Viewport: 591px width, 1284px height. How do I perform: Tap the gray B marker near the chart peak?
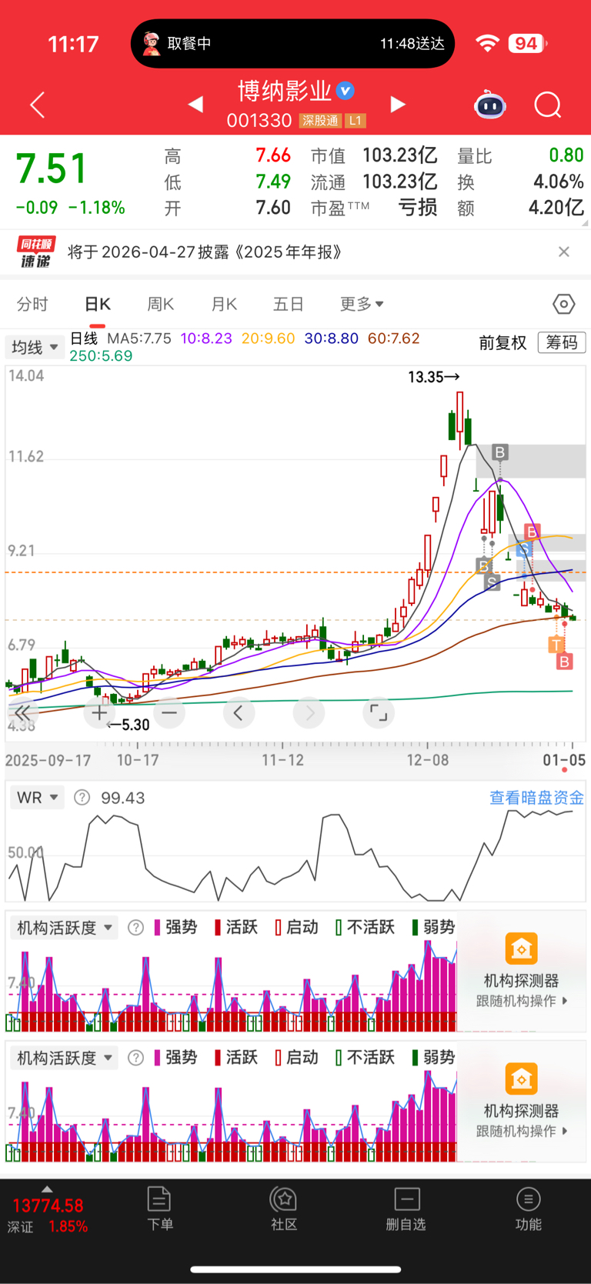(500, 452)
